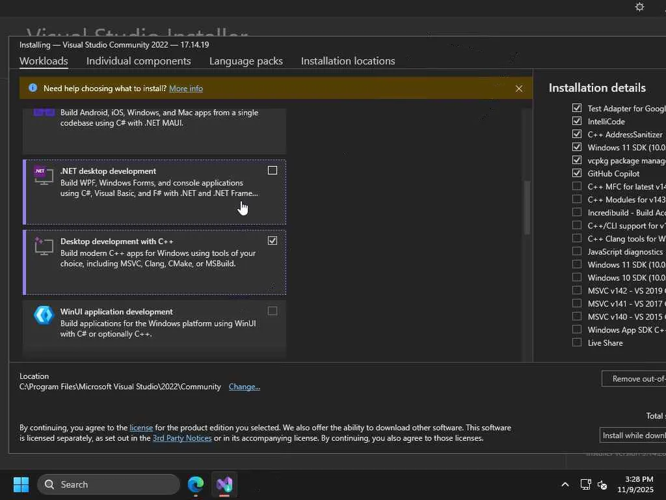The width and height of the screenshot is (666, 500).
Task: Select the WinUI application development card title
Action: 116,312
